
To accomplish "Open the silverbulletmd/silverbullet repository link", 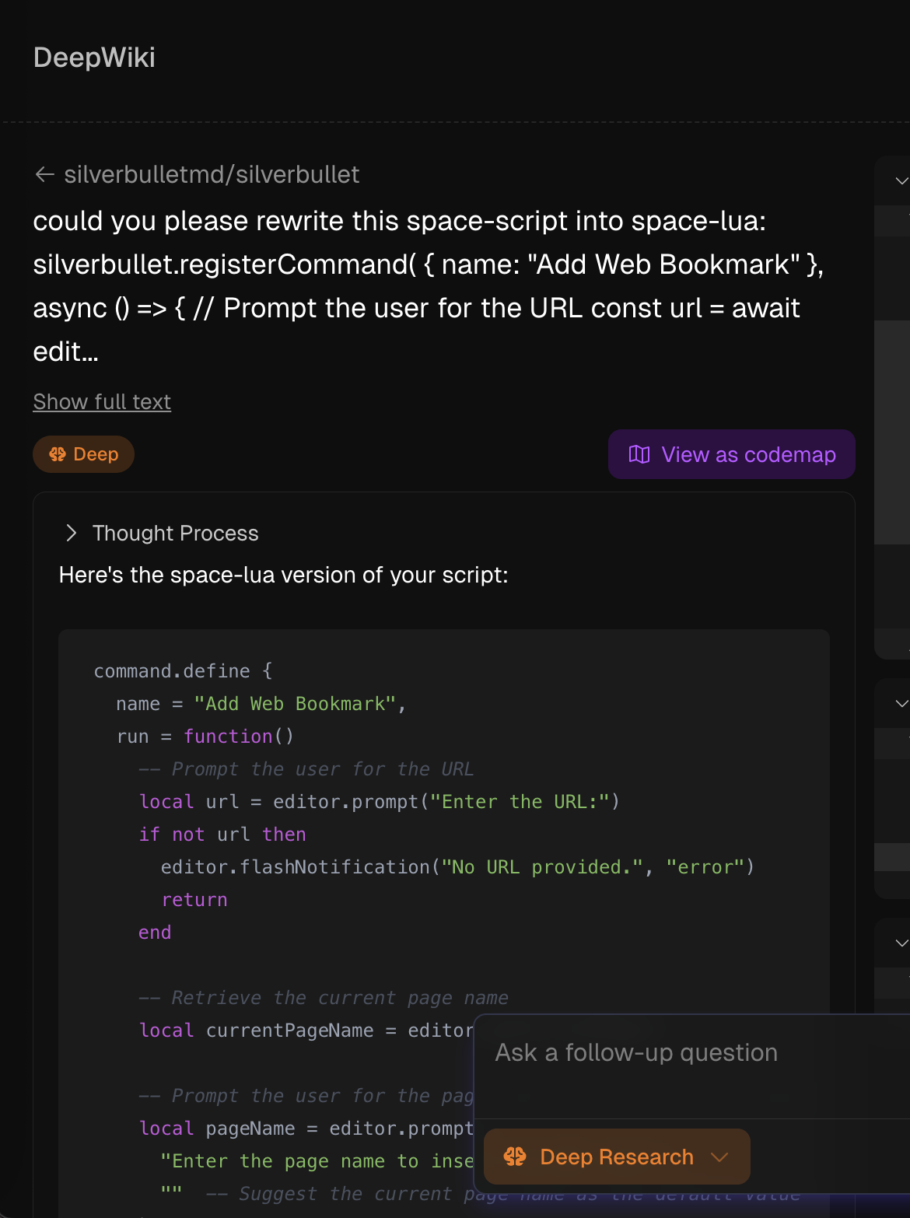I will pos(212,175).
